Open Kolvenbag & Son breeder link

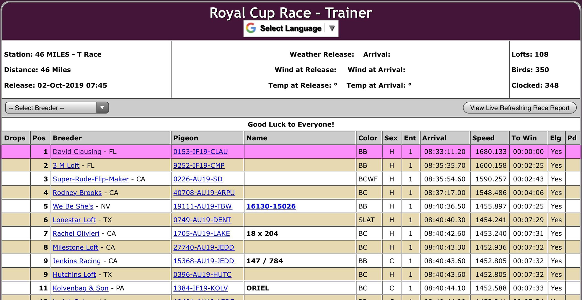click(x=81, y=288)
